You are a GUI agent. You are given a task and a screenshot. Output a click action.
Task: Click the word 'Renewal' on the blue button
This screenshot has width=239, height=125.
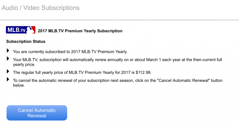click(37, 116)
